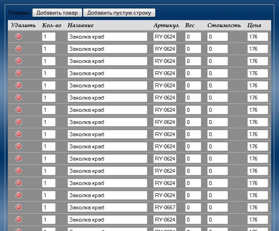Click the 'Добавить товар' button

click(x=57, y=13)
